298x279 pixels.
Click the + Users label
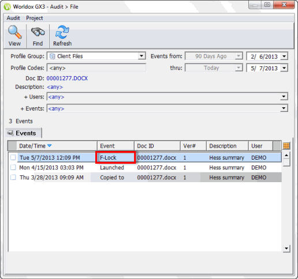[34, 97]
